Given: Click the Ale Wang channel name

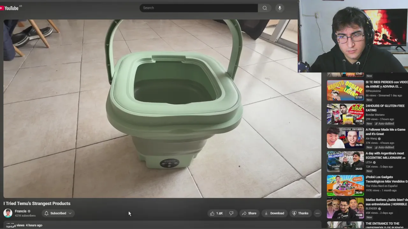Looking at the screenshot, I should pyautogui.click(x=371, y=139).
